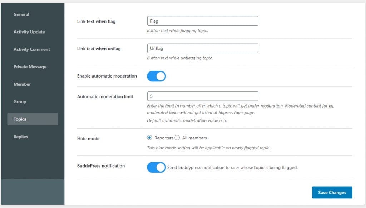Viewport: 366px width, 208px height.
Task: Choose All members hide mode
Action: point(177,138)
